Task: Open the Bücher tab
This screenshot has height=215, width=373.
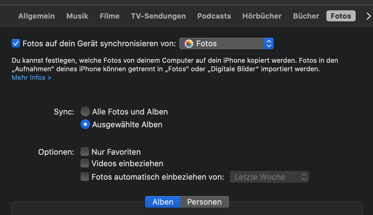Action: (x=306, y=16)
